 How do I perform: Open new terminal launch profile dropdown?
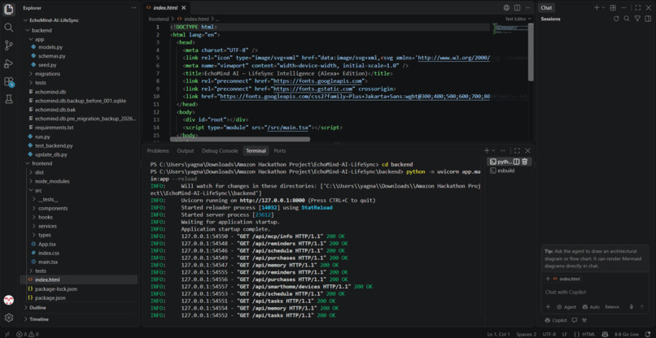tap(493, 150)
